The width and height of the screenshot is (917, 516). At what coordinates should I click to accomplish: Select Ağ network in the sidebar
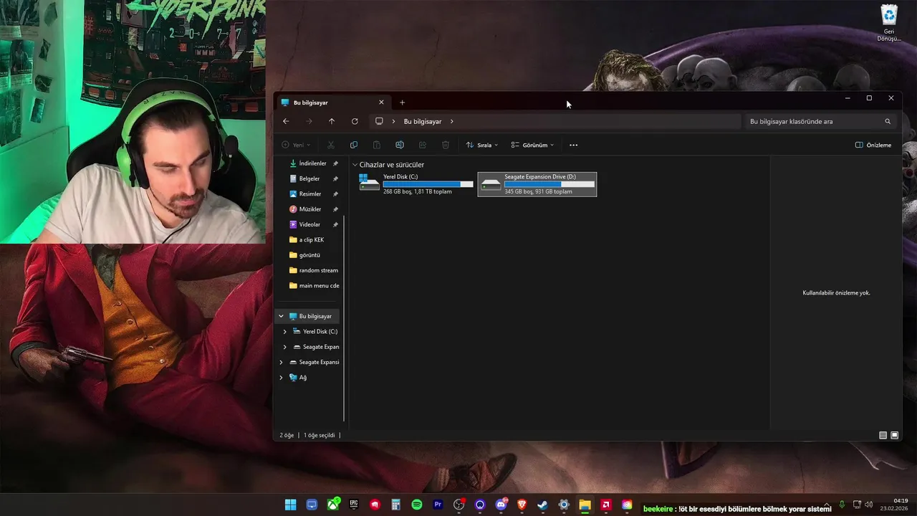302,377
